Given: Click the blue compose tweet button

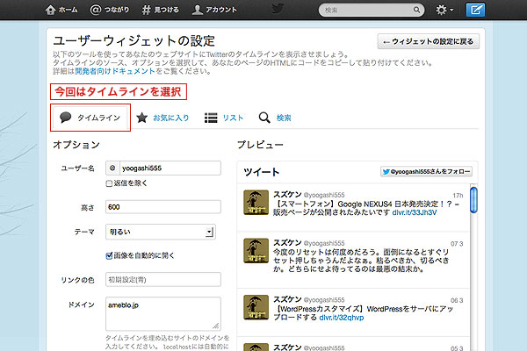Looking at the screenshot, I should [x=475, y=10].
